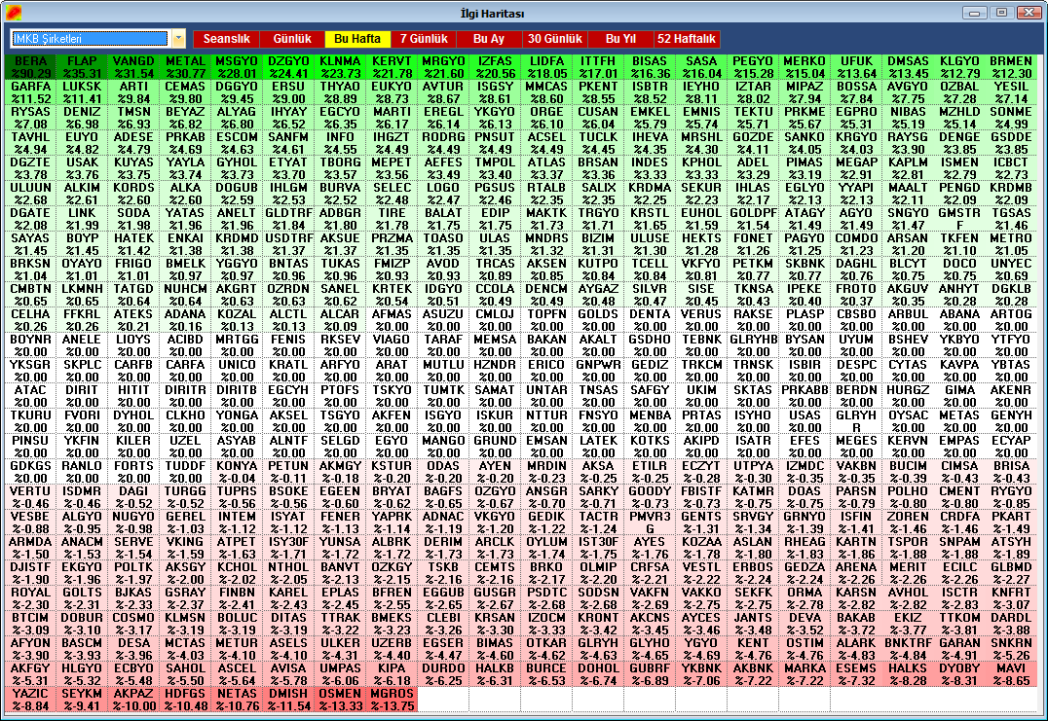
Task: Select the AKENR %0.00 cell
Action: pos(1011,396)
